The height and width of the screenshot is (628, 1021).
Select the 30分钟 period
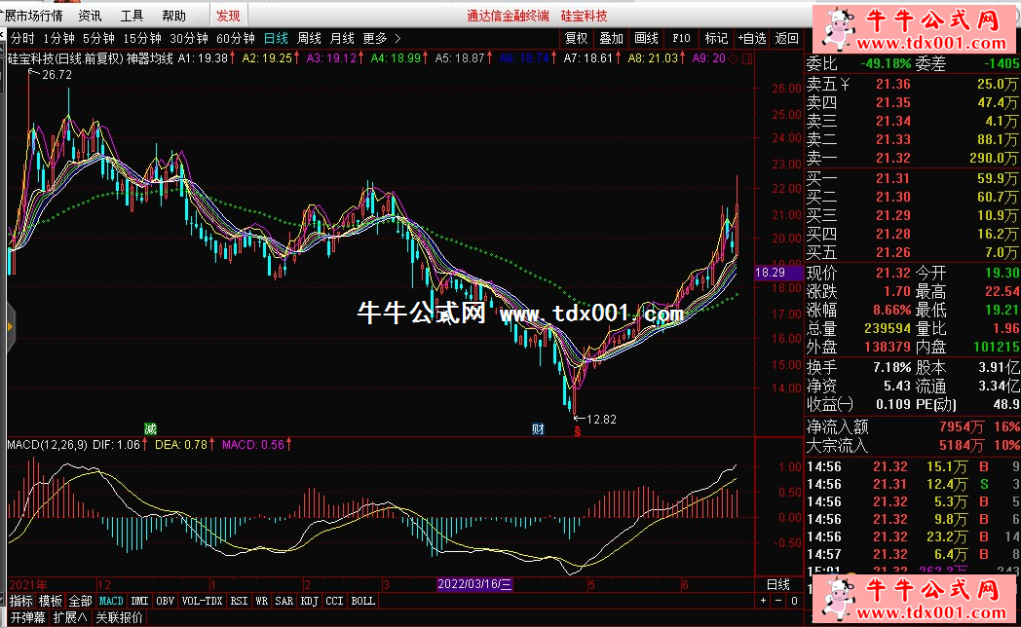[189, 38]
